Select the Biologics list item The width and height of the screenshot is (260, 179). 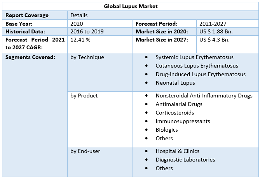tap(167, 130)
